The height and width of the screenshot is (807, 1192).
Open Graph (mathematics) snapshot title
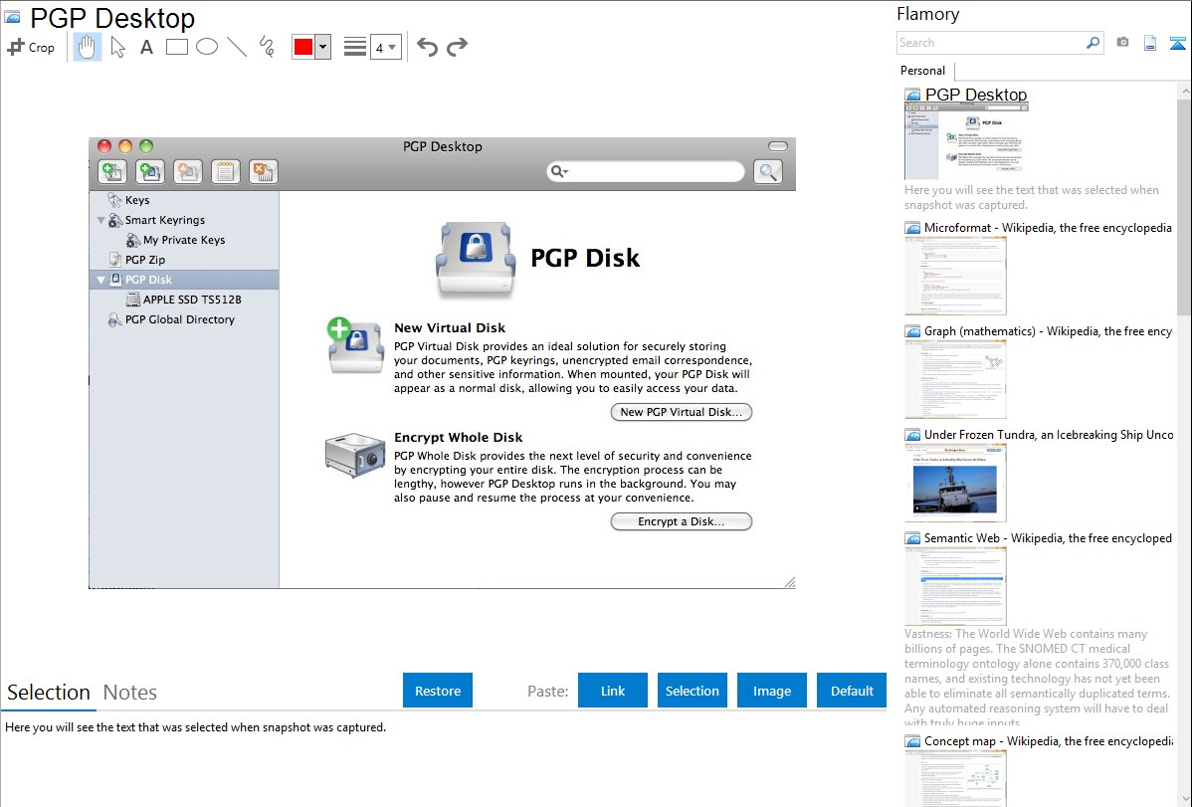point(1048,331)
